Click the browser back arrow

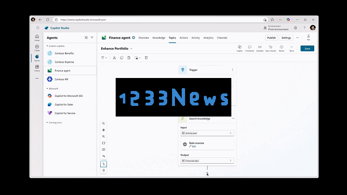[40, 20]
